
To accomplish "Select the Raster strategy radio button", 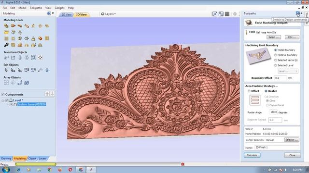I will [x=266, y=91].
